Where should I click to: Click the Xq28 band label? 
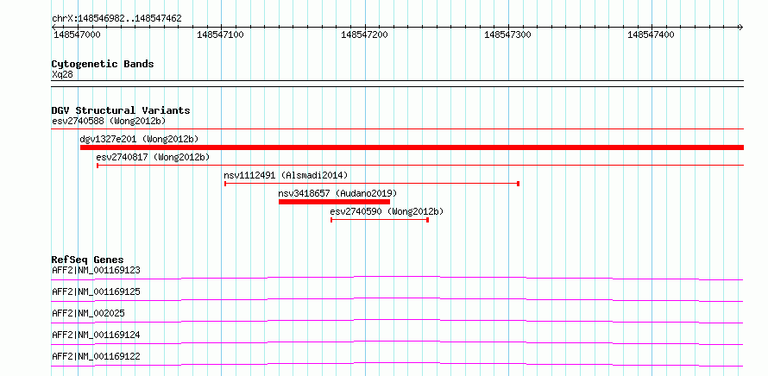click(62, 75)
